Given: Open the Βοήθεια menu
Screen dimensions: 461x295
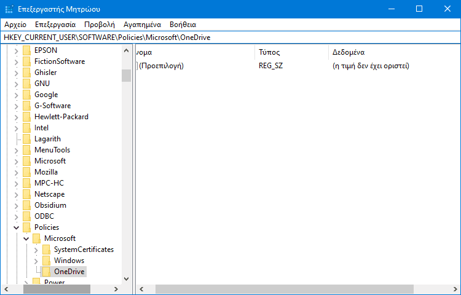Looking at the screenshot, I should [x=183, y=25].
